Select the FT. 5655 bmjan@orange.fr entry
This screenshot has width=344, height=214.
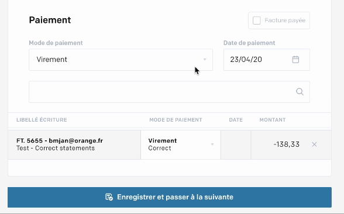[x=74, y=144]
